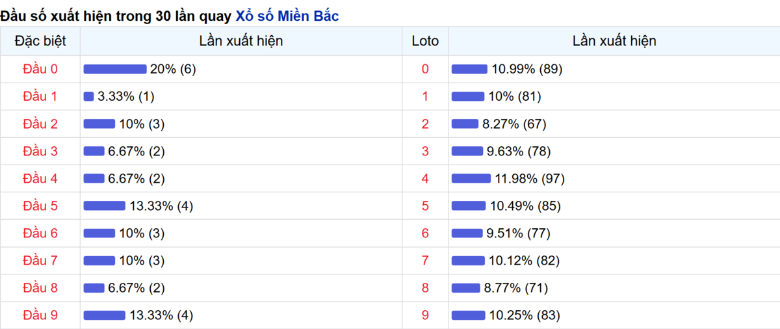The height and width of the screenshot is (329, 780).
Task: Select the Đầu 9 progress bar
Action: pyautogui.click(x=105, y=315)
